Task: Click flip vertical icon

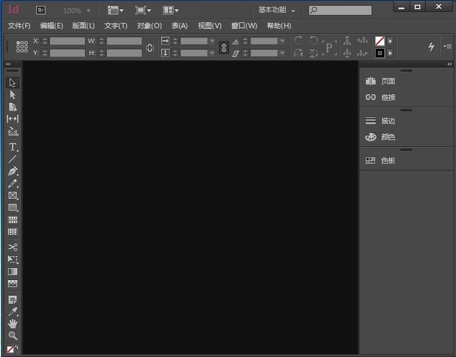Action: (313, 53)
